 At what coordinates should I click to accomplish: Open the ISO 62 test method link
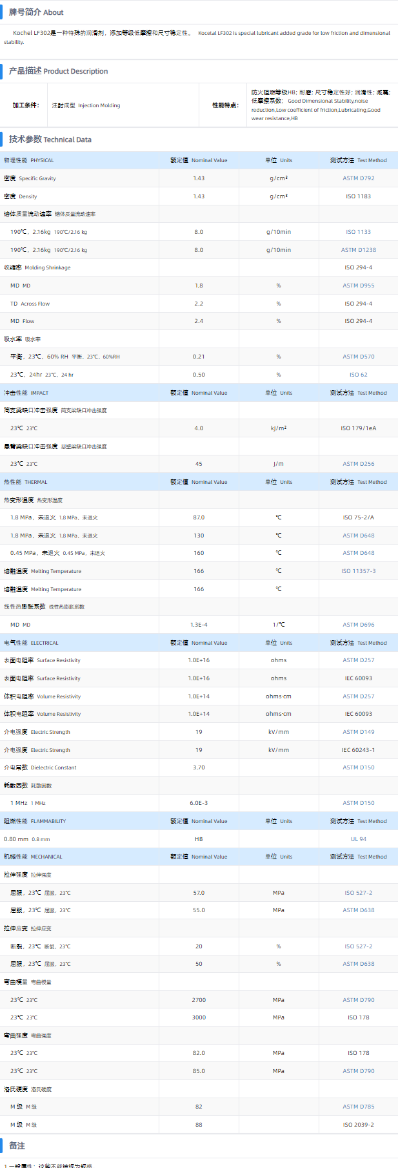(358, 375)
